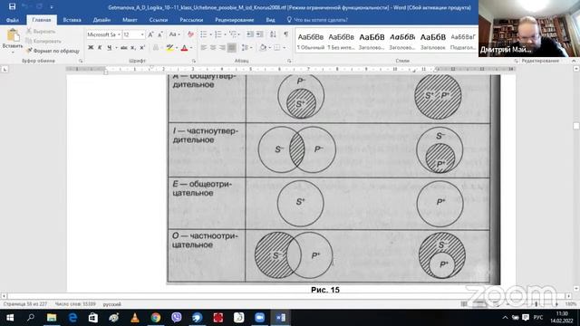
Task: Click the Undo arrow in title bar
Action: [x=25, y=6]
